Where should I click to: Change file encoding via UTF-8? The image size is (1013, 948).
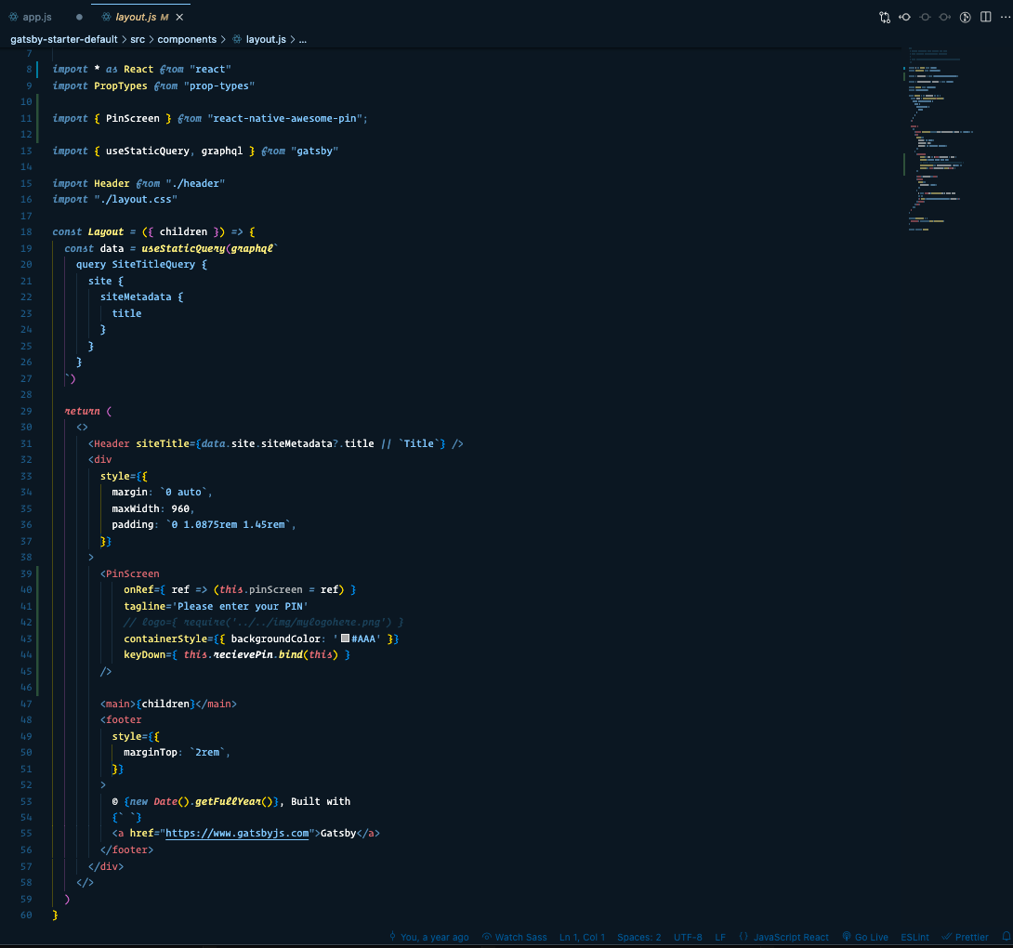point(688,937)
